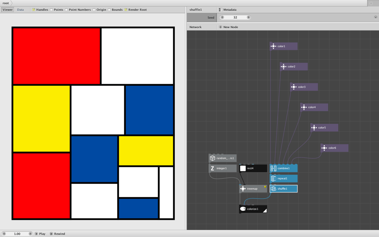Click the Metadata icon
This screenshot has width=379, height=237.
click(x=220, y=10)
